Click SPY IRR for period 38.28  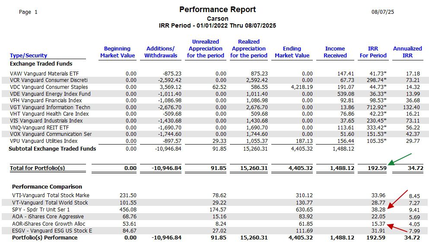tap(378, 210)
